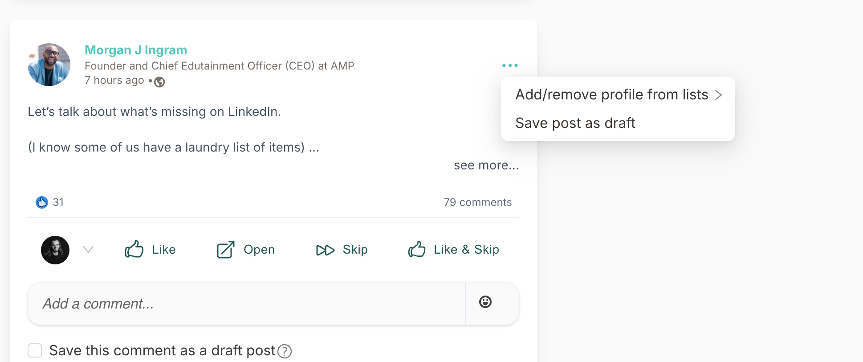The image size is (863, 362).
Task: Enable Save this comment as draft checkbox
Action: (x=35, y=350)
